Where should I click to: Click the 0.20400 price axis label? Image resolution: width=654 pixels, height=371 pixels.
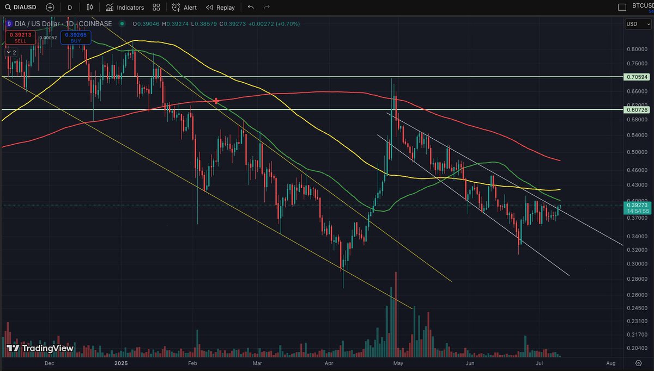point(636,348)
